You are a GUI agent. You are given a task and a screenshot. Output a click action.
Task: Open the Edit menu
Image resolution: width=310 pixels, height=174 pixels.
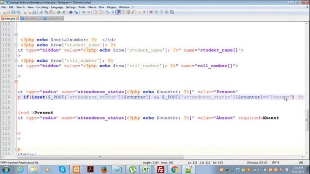tap(11, 7)
